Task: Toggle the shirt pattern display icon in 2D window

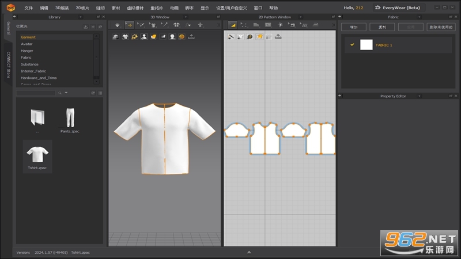Action: pos(240,37)
